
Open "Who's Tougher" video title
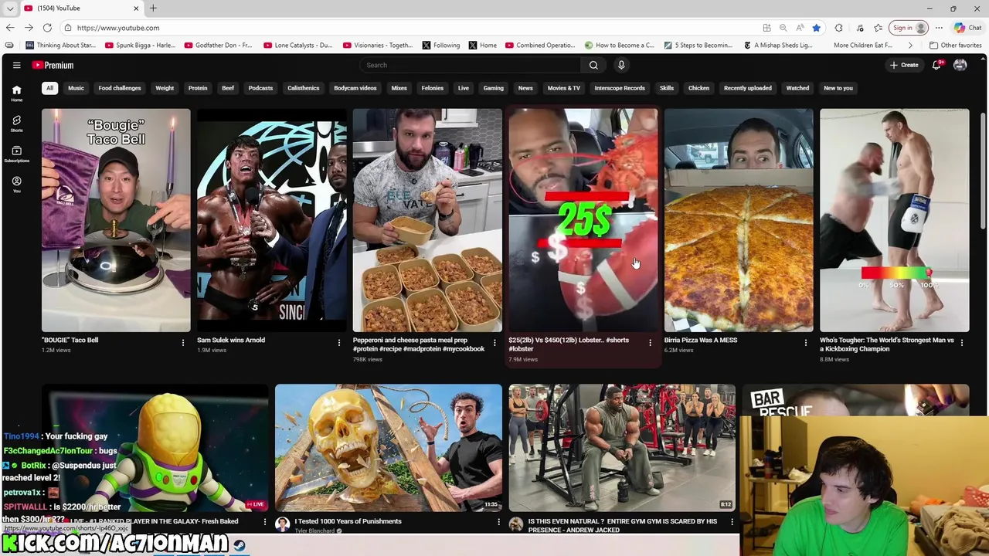click(886, 344)
